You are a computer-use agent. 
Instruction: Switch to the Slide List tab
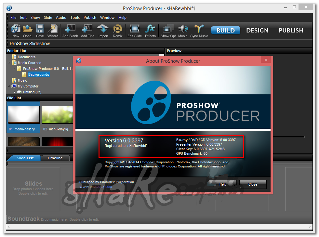[x=25, y=158]
